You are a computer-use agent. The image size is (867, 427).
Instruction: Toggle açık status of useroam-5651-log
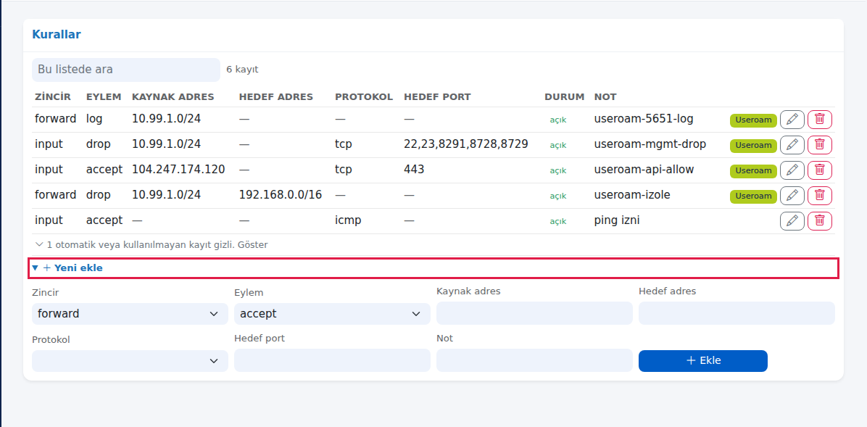[x=558, y=120]
